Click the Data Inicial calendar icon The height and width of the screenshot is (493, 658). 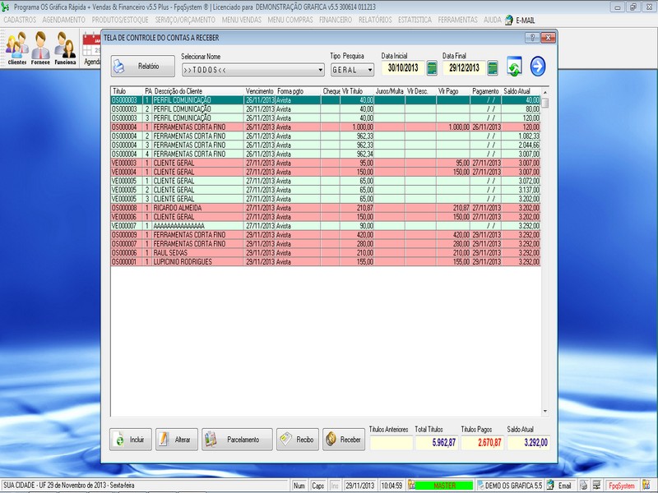pyautogui.click(x=432, y=68)
